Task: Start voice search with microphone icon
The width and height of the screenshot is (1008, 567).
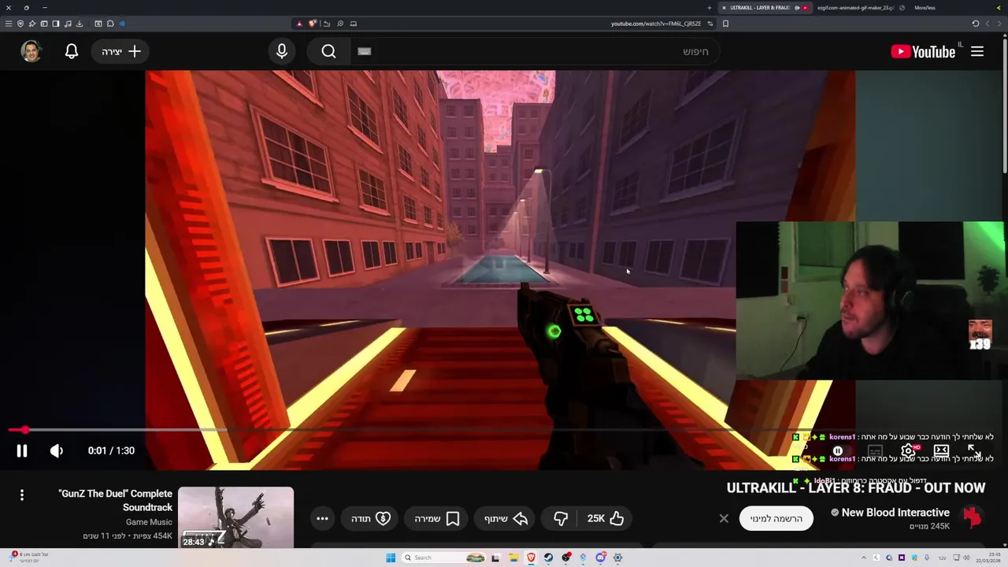Action: point(282,51)
